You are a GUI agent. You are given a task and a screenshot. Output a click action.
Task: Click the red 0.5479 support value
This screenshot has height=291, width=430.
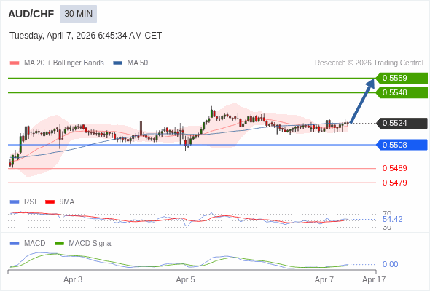(x=394, y=183)
